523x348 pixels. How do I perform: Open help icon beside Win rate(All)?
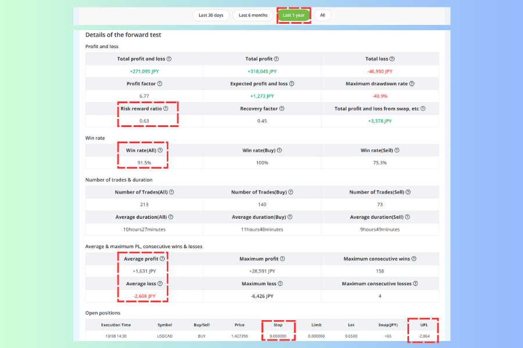point(160,151)
